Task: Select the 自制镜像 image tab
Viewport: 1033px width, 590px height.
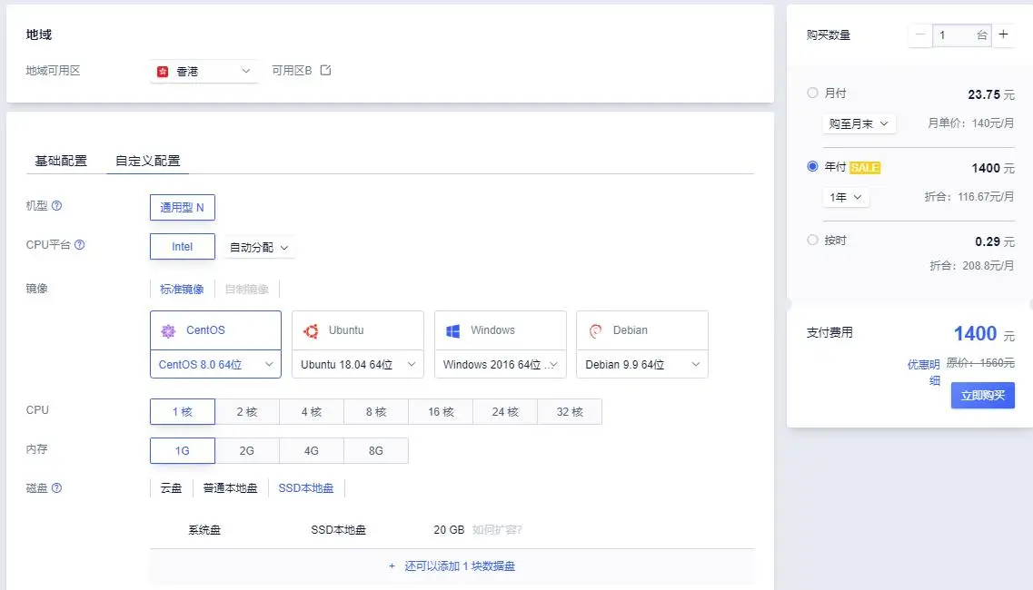Action: 247,289
